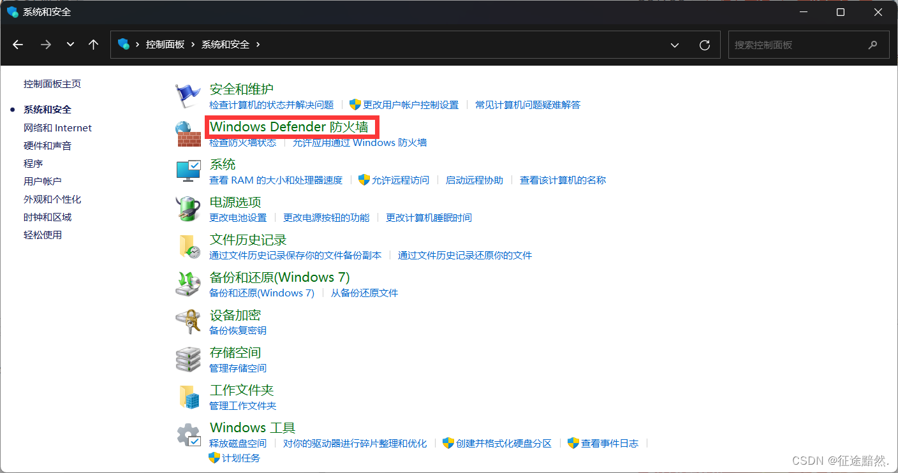Click the System monitor icon

[188, 171]
